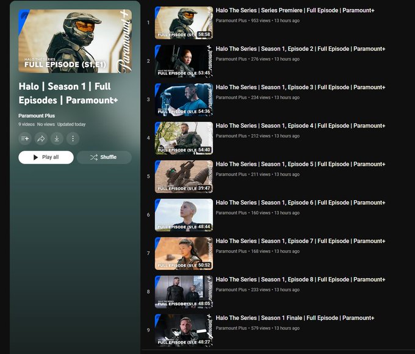Screen dimensions: 415x354
Task: Open the Season 1, Episode 2 video title
Action: tap(300, 49)
